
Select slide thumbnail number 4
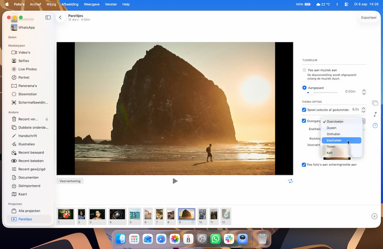117,216
